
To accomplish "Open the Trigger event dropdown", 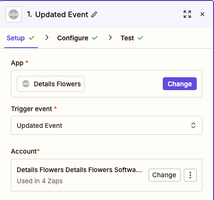I will (x=106, y=125).
